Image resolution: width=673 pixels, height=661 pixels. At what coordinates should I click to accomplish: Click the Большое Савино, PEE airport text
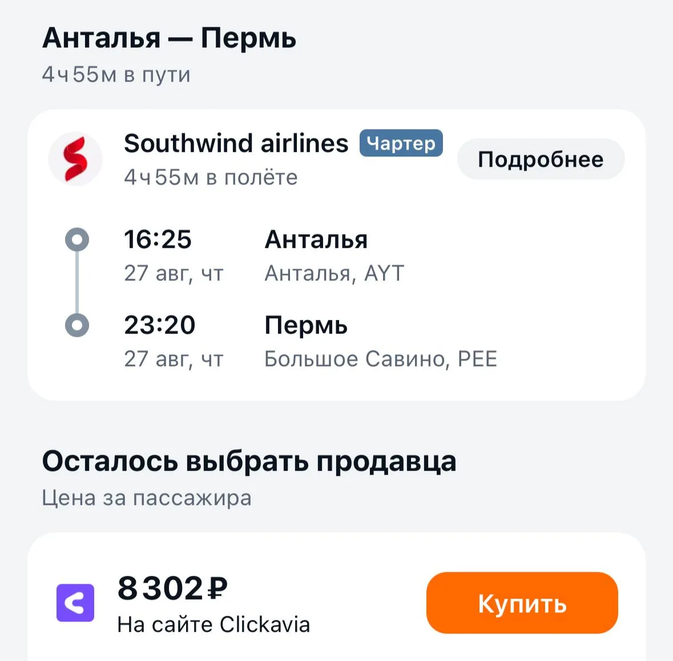[381, 359]
